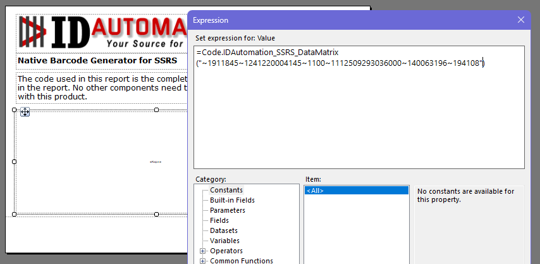The image size is (540, 264).
Task: Pick Datasets from the Category tree
Action: click(224, 230)
